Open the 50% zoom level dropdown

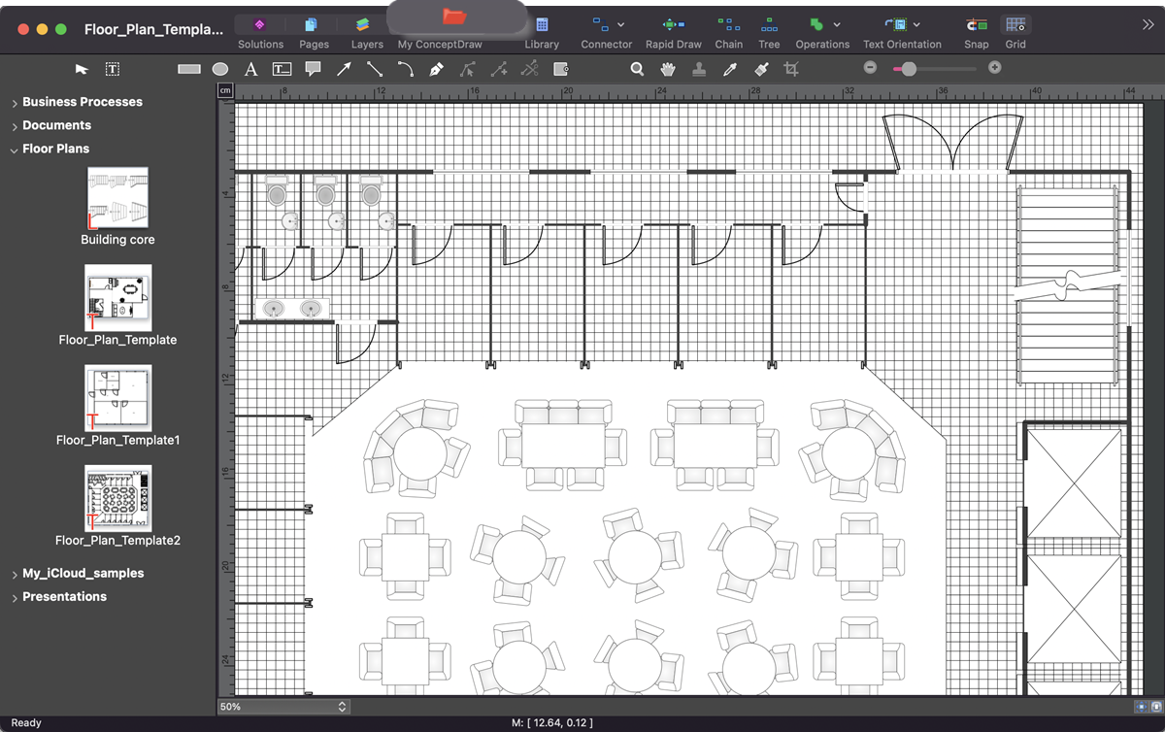tap(283, 707)
